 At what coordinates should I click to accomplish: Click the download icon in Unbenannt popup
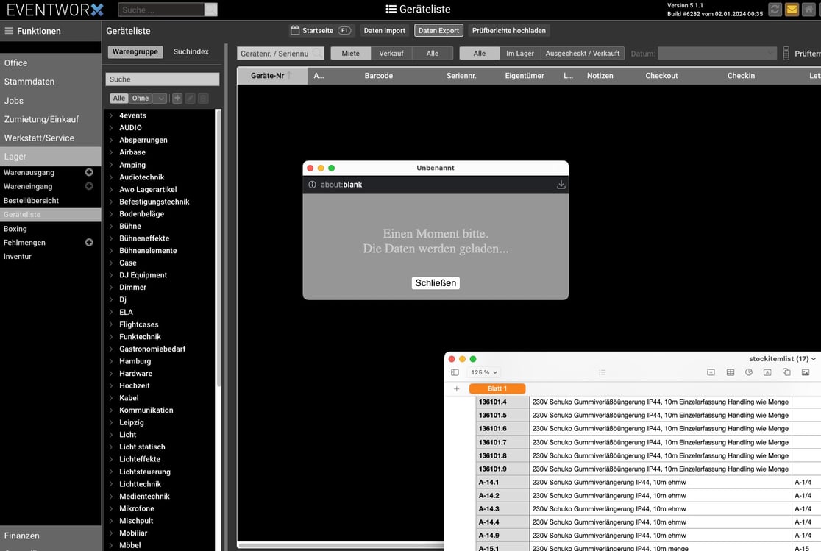coord(561,185)
